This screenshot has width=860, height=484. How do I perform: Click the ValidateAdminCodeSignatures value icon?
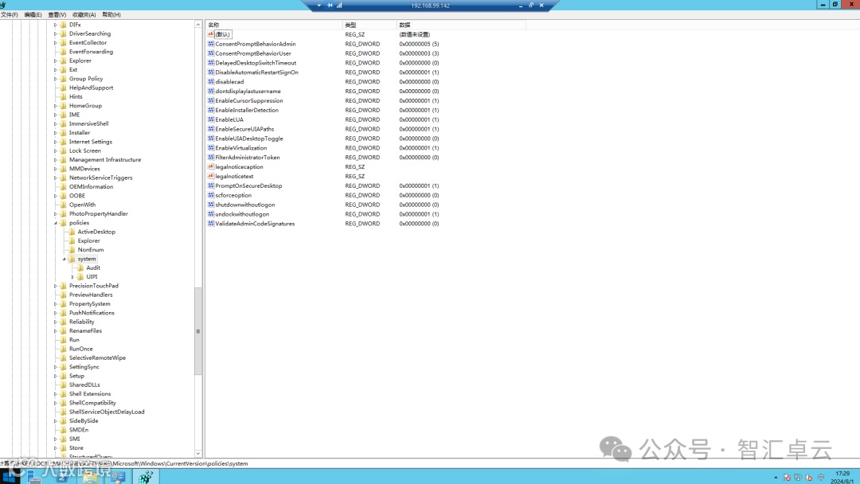point(210,224)
